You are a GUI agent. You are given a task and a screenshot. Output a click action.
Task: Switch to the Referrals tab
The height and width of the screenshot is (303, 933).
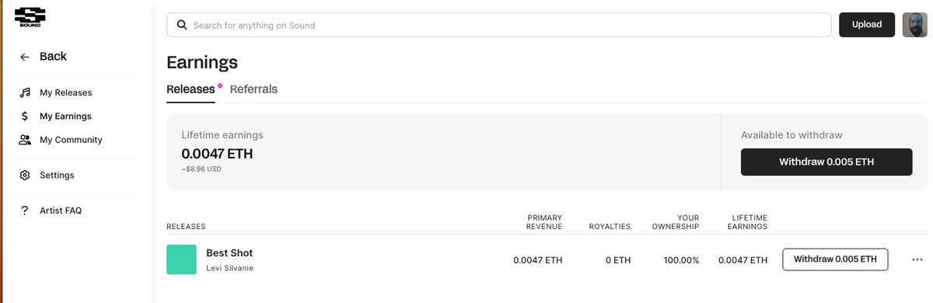253,89
